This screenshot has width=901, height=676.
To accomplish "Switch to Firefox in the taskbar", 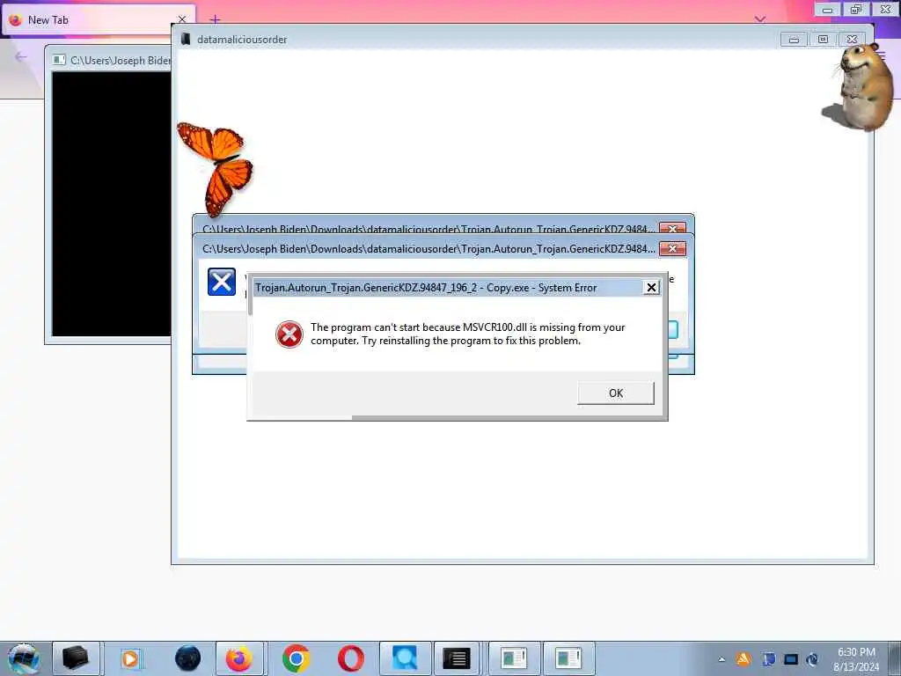I will coord(239,658).
